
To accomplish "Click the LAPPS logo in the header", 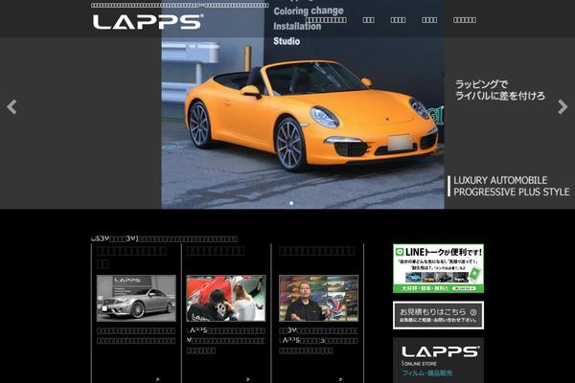I will (148, 22).
